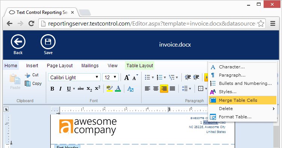The image size is (282, 148).
Task: Click the browser address bar URL
Action: pyautogui.click(x=152, y=24)
